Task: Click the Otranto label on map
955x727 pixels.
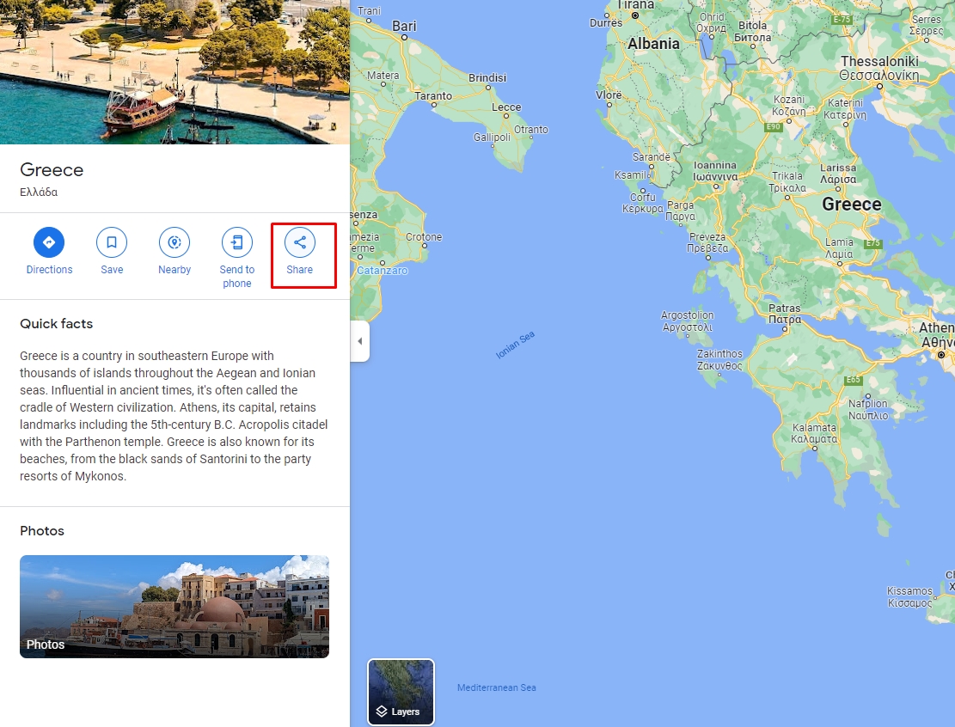Action: click(x=531, y=130)
